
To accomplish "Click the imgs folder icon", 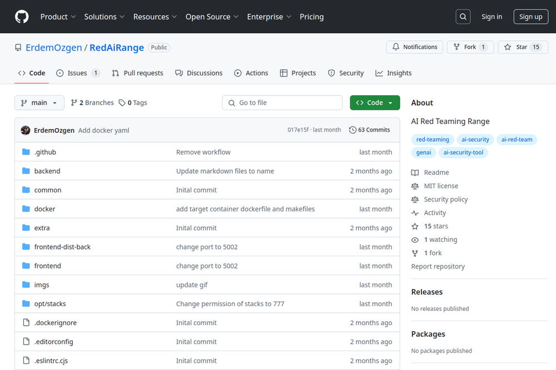I will pos(26,285).
